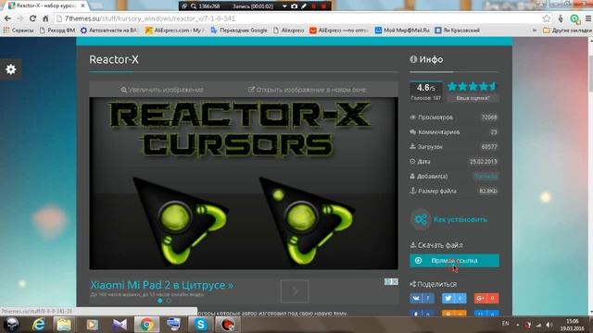Click the Ваша оценка? rating label
593x333 pixels.
coord(473,98)
